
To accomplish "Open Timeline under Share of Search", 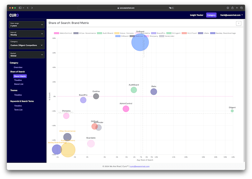I will tap(18, 80).
